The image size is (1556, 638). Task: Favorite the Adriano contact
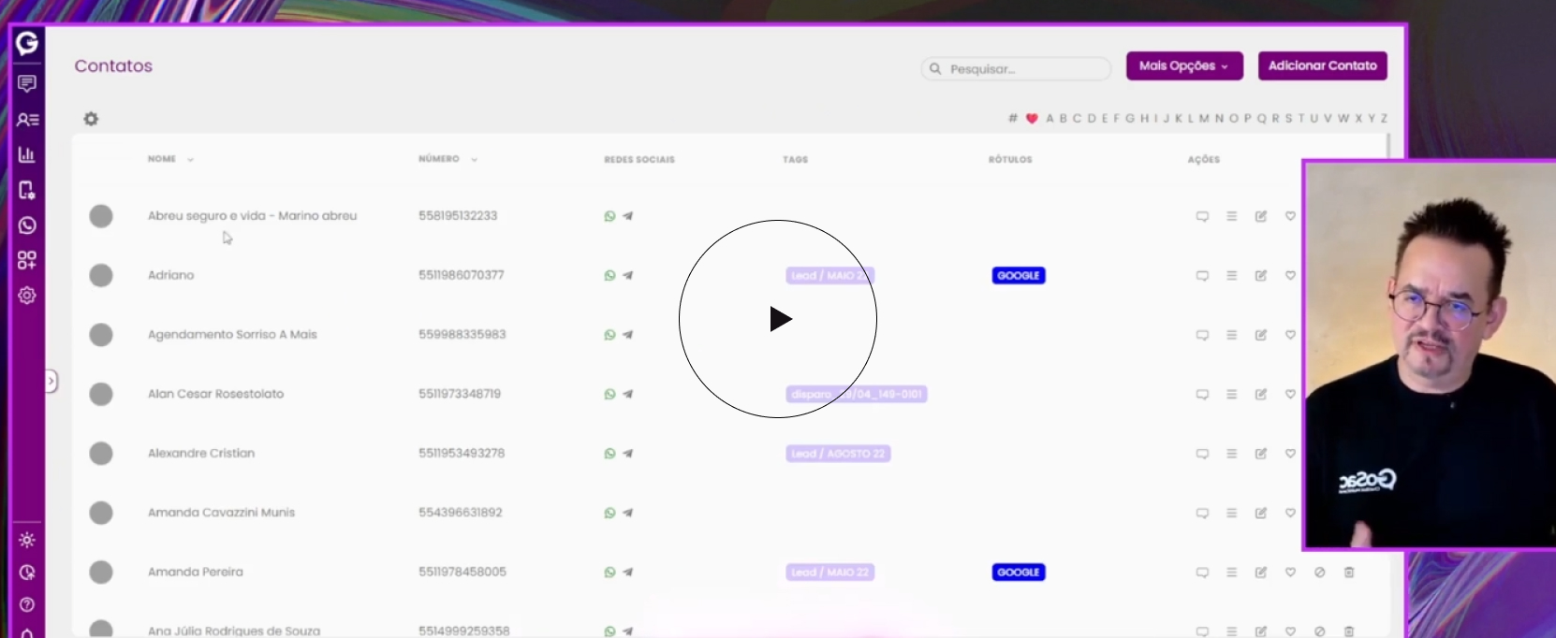1290,276
